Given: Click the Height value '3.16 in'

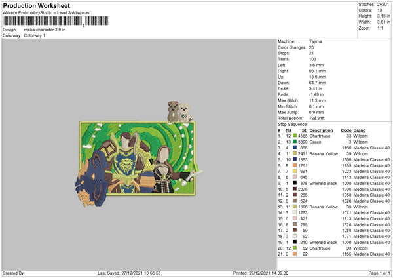Looking at the screenshot, I should [x=383, y=16].
